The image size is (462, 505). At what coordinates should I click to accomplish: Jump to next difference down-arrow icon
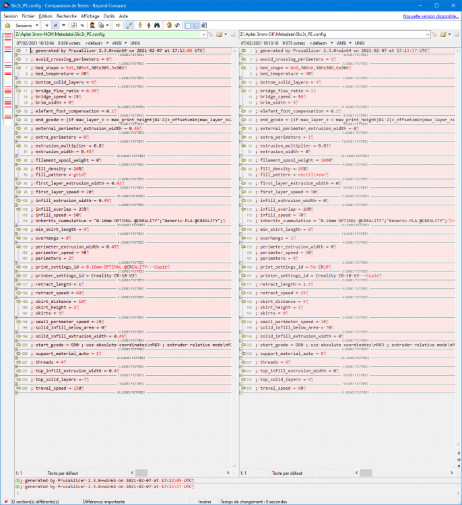pos(140,25)
